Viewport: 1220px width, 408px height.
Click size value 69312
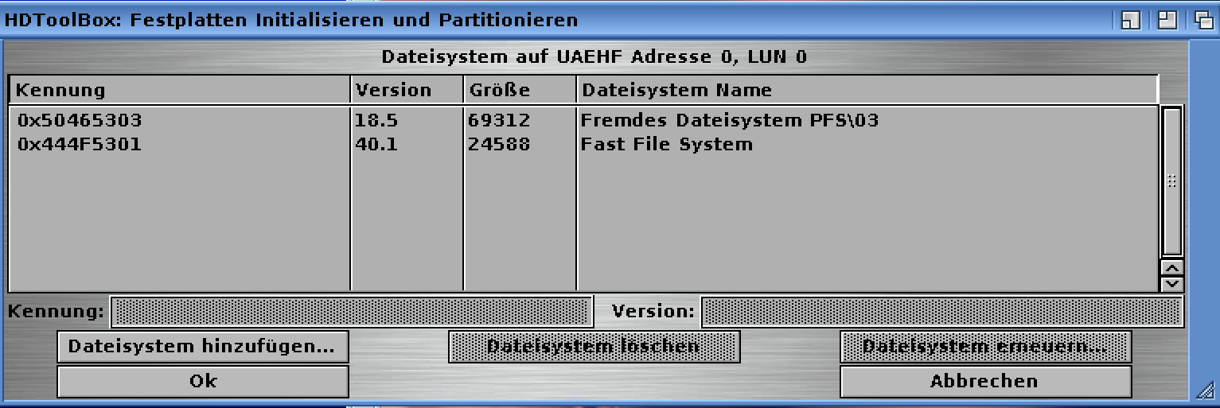click(499, 121)
